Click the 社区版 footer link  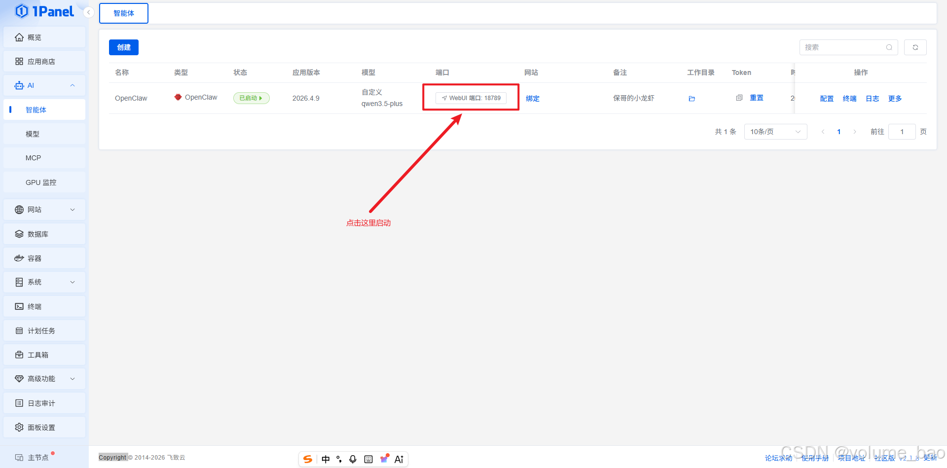coord(884,458)
